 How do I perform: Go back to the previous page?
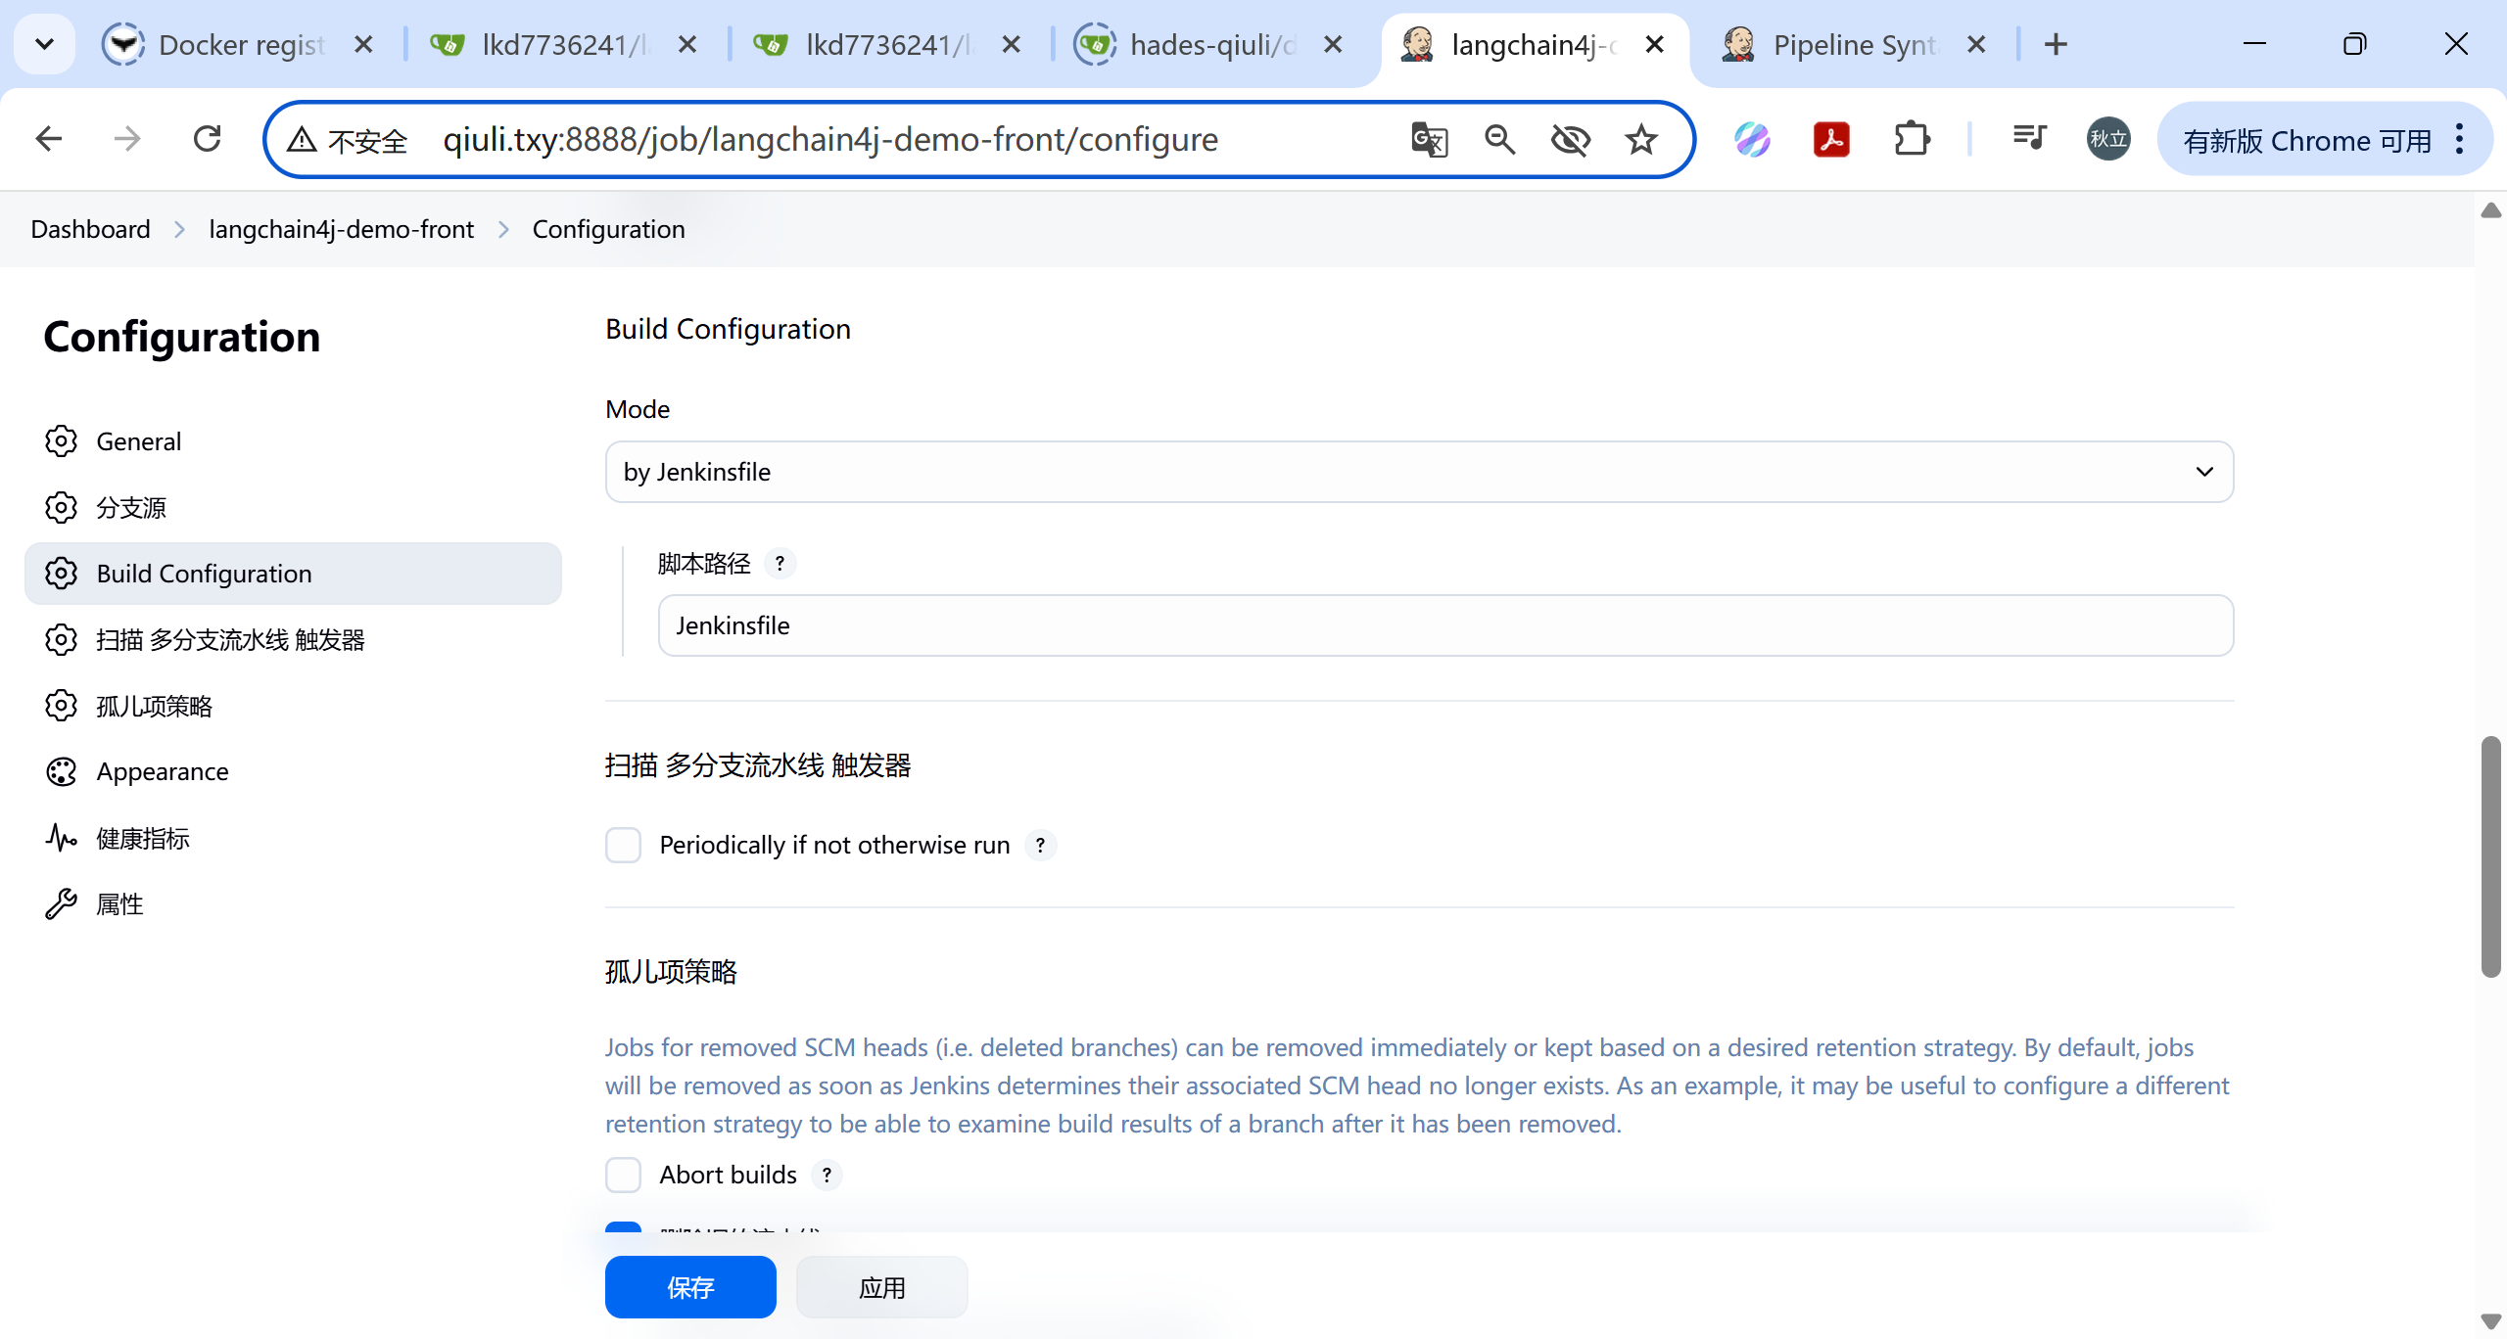pyautogui.click(x=48, y=139)
